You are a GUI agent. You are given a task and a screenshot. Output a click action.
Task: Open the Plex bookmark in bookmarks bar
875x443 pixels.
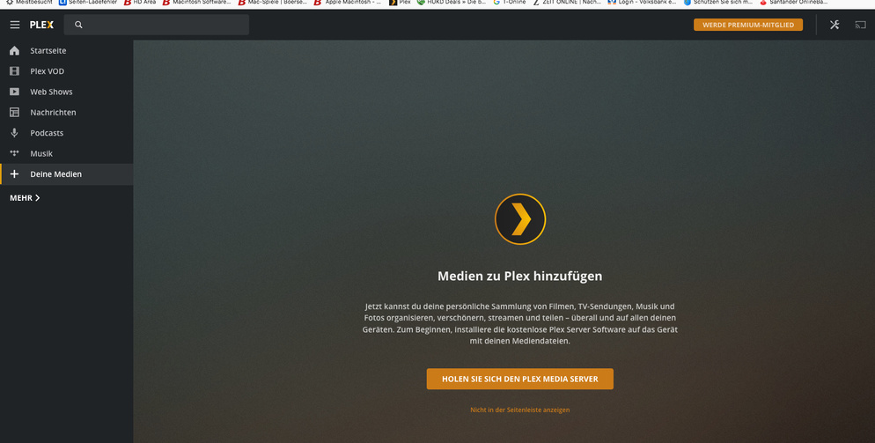(400, 3)
